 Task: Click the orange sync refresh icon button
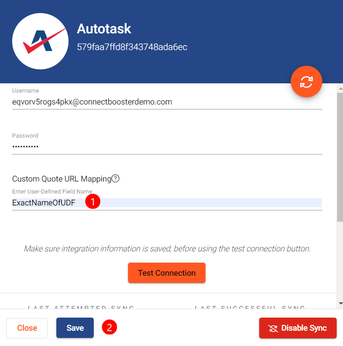point(306,82)
